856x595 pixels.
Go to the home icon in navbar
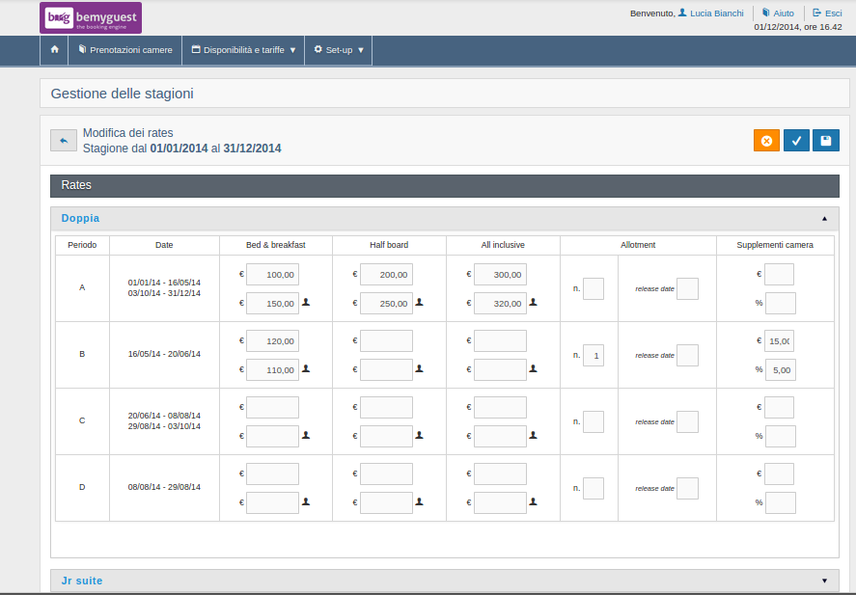54,49
